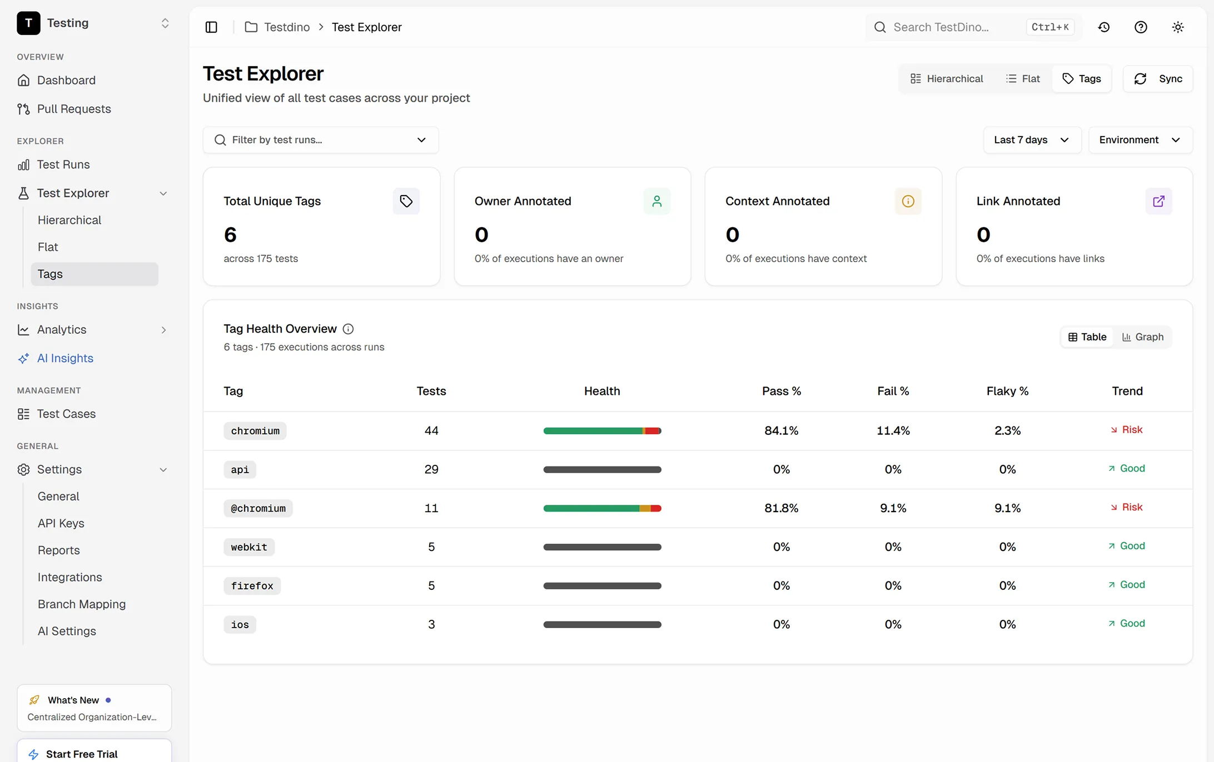The height and width of the screenshot is (762, 1214).
Task: Click the firefox tag chip
Action: pos(252,586)
